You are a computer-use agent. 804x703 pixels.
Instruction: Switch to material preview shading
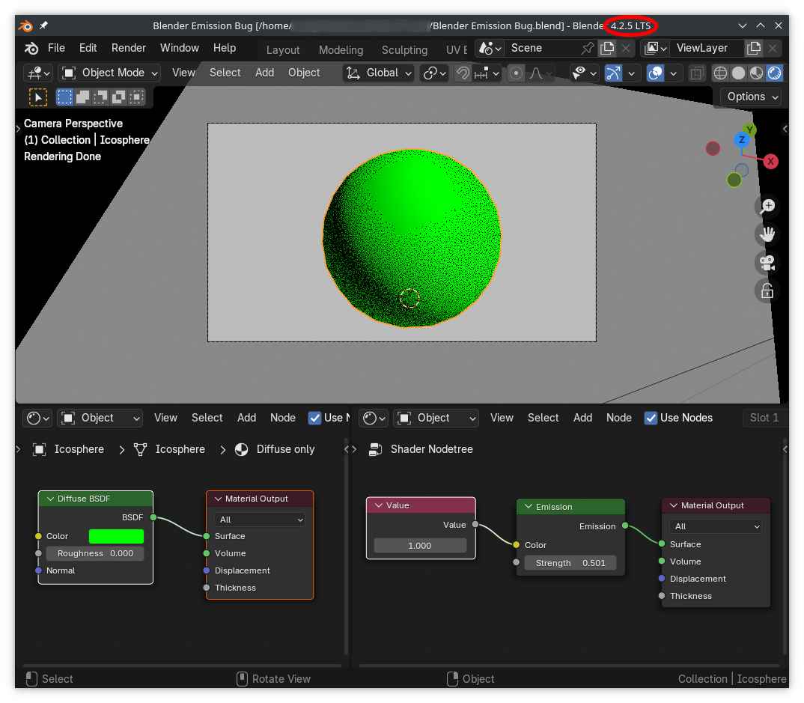[756, 73]
